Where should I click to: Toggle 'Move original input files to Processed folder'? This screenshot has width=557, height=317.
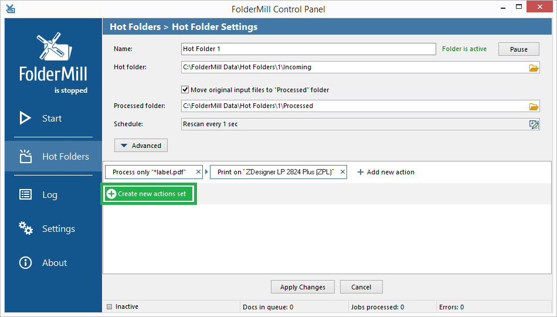pyautogui.click(x=185, y=90)
